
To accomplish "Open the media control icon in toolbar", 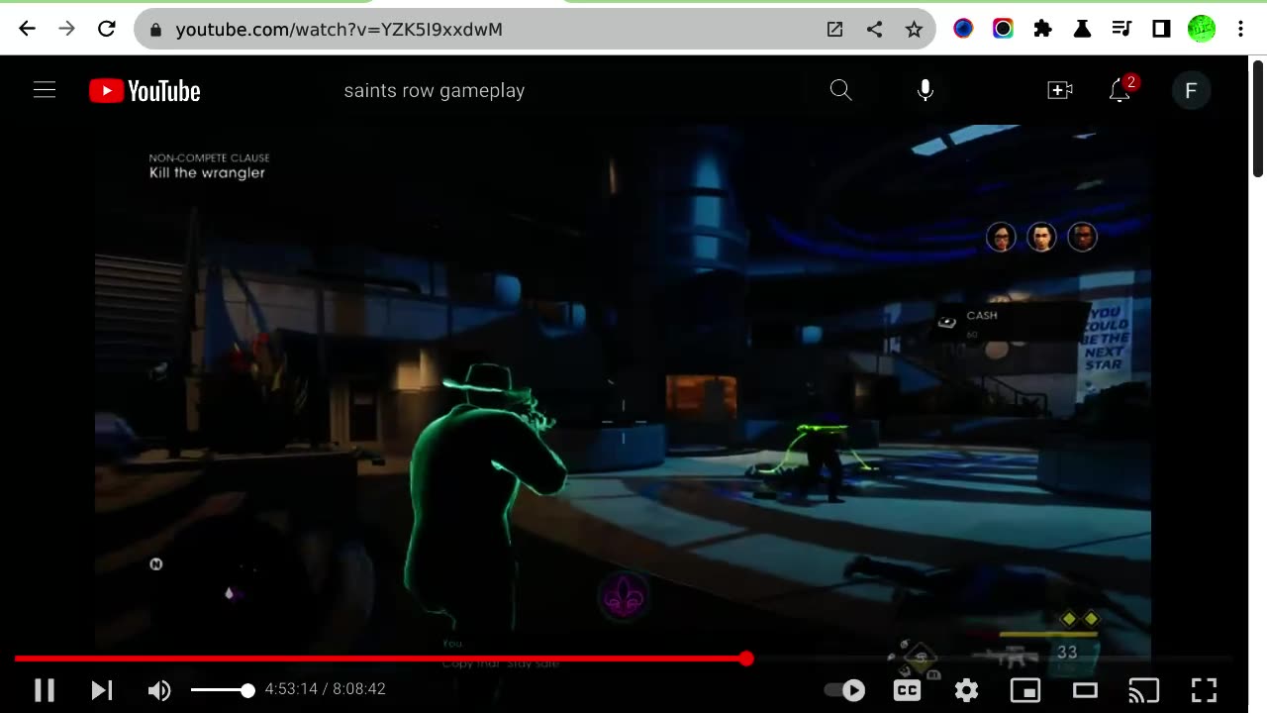I will (1121, 29).
